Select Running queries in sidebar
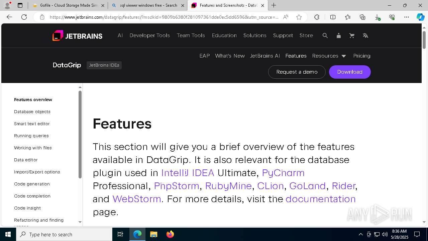The image size is (428, 241). click(31, 136)
